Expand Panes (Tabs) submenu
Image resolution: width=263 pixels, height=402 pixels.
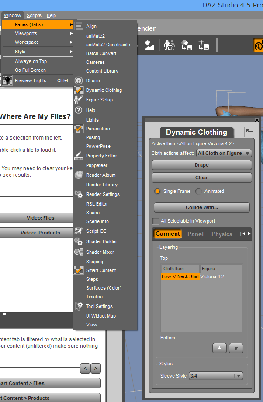point(38,24)
